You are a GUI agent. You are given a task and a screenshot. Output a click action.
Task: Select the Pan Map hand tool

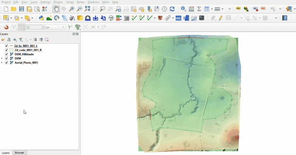click(56, 9)
